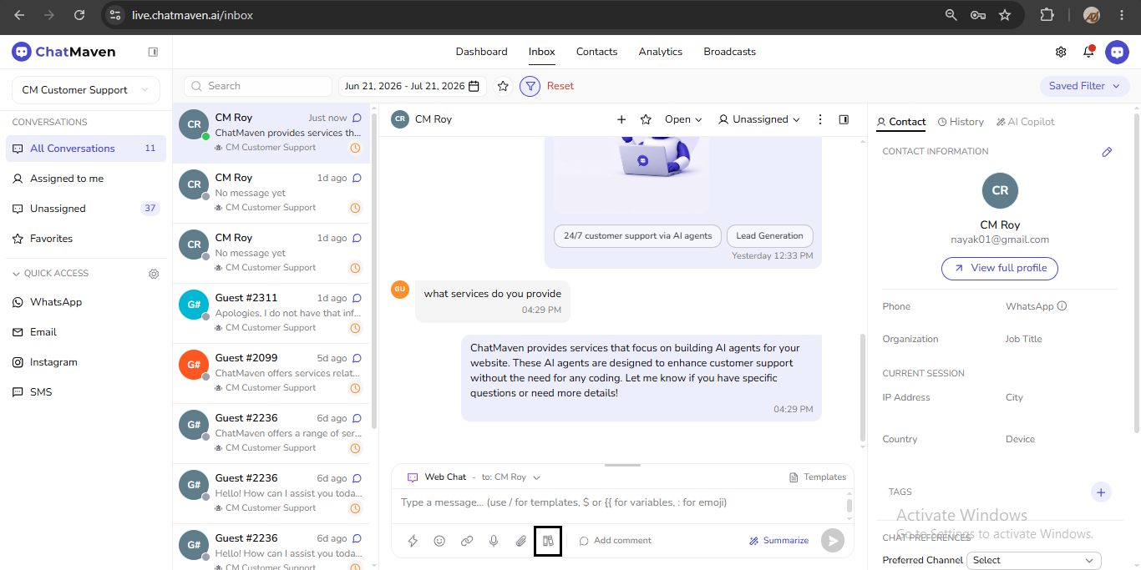Click the chat messages vertical scrollbar
1141x570 pixels.
(x=864, y=388)
